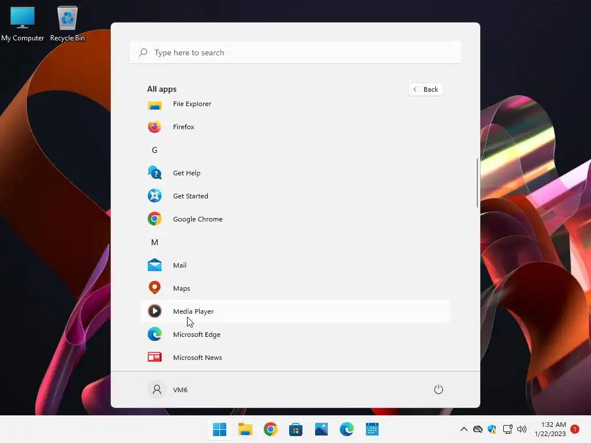Screen dimensions: 591x443
Task: Click the "Microsoft News" label text
Action: click(x=197, y=358)
